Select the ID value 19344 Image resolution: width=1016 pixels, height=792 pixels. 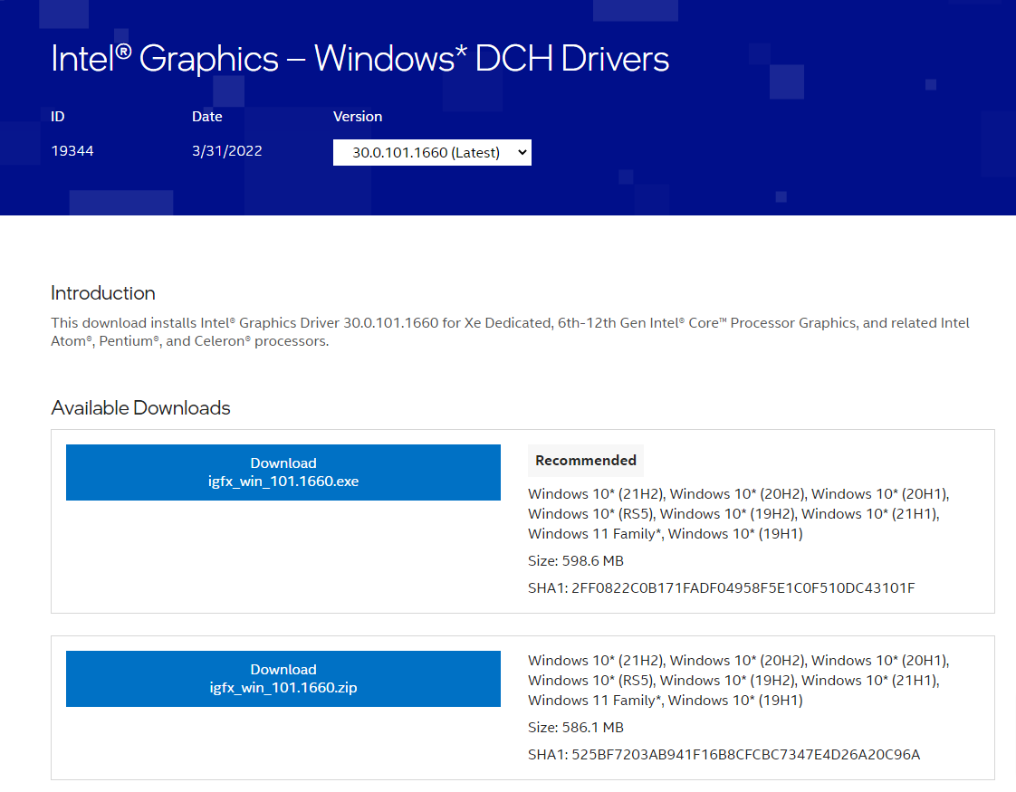click(x=72, y=151)
